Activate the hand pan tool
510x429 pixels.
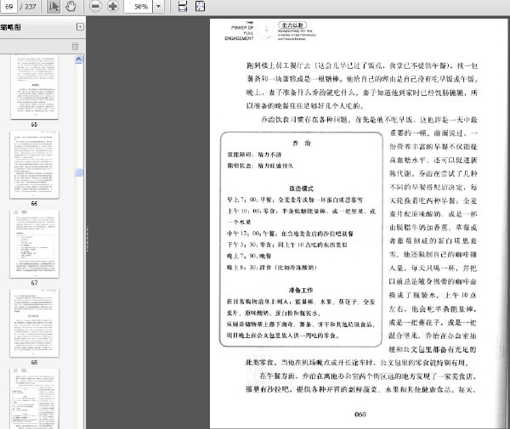point(71,6)
